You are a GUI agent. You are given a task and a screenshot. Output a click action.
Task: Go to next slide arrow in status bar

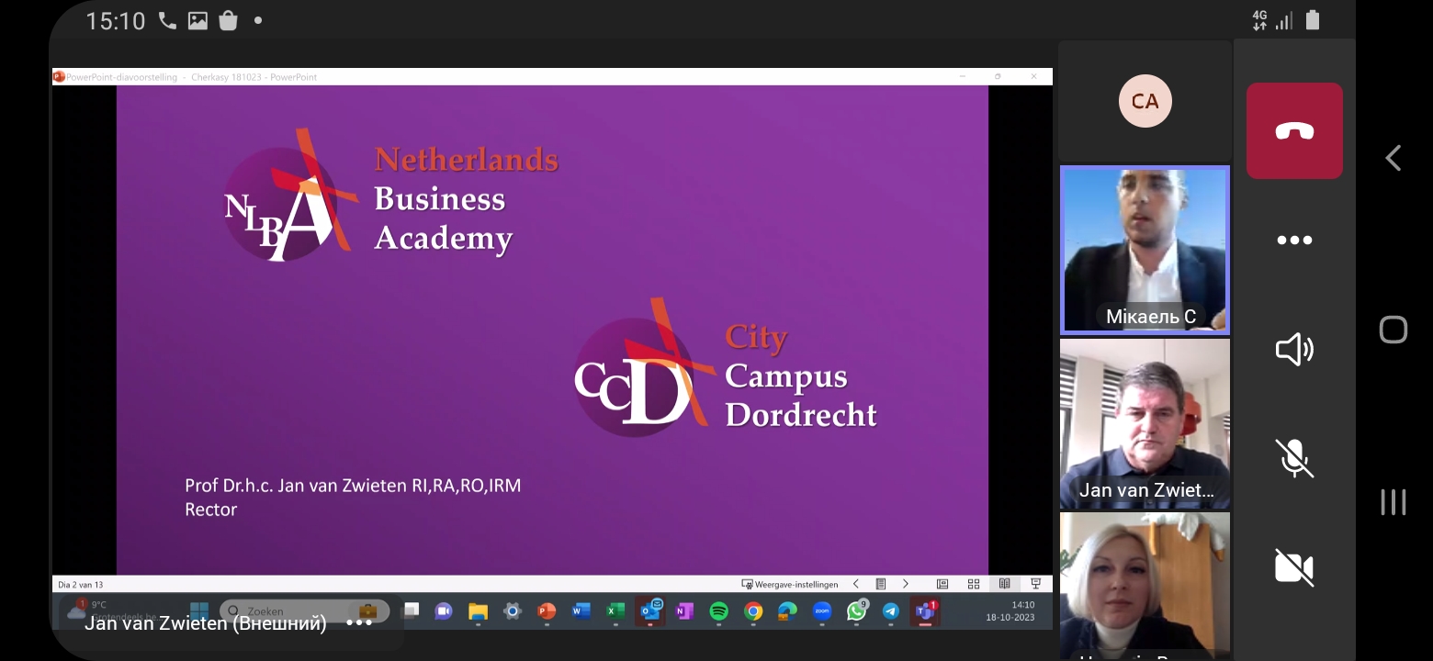[906, 584]
